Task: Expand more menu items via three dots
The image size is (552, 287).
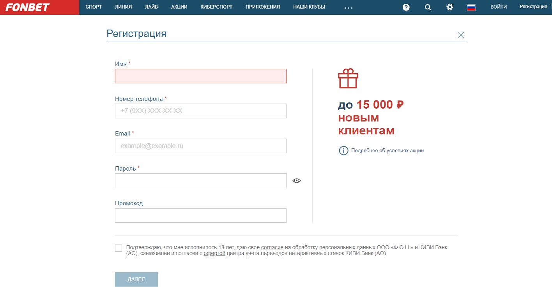Action: coord(349,8)
